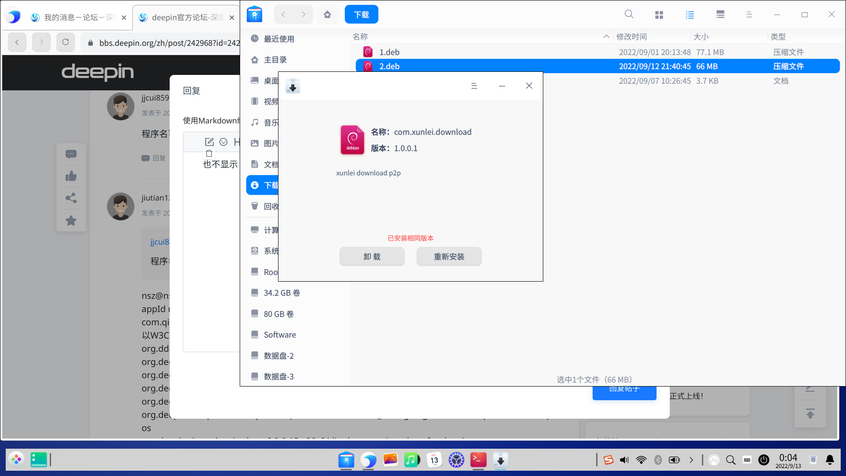Click the 重新安装 reinstall button
Image resolution: width=846 pixels, height=476 pixels.
tap(449, 257)
